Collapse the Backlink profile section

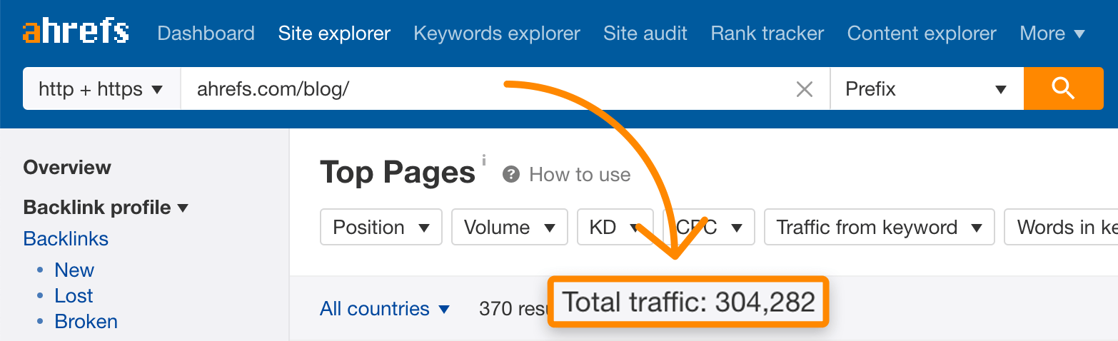[106, 208]
